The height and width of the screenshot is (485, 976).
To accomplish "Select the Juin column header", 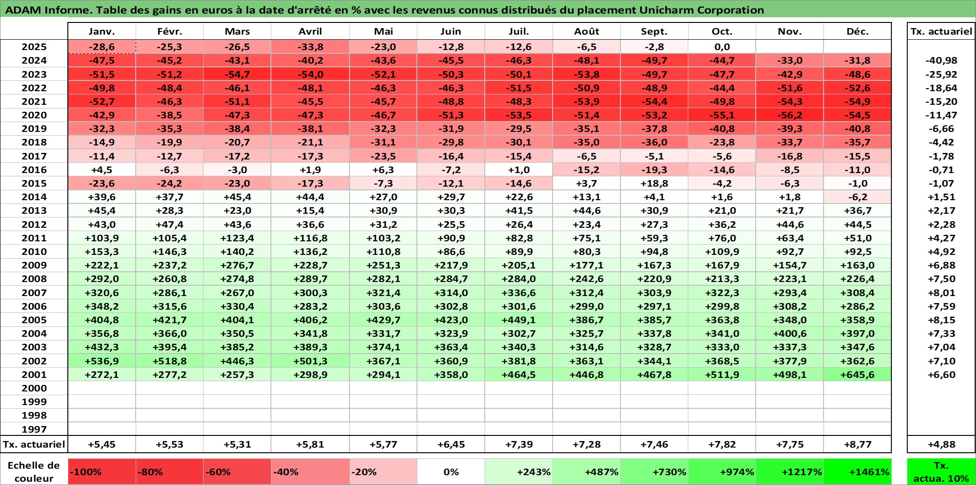I will (451, 31).
